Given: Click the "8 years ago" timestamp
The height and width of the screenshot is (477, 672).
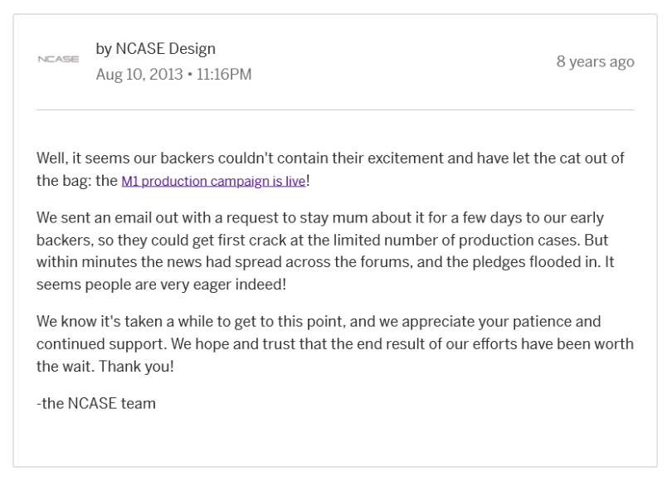Looking at the screenshot, I should tap(595, 61).
